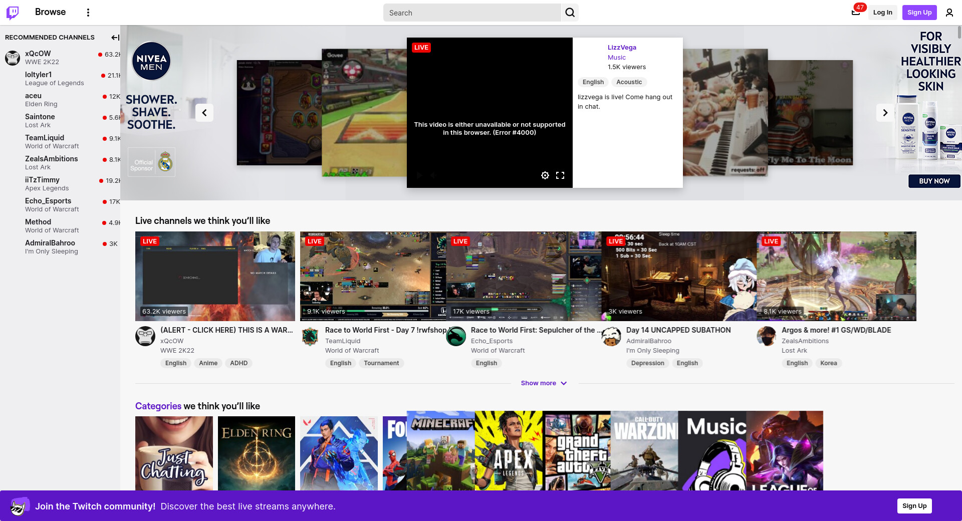The image size is (962, 521).
Task: Go to previous carousel stream
Action: 204,113
